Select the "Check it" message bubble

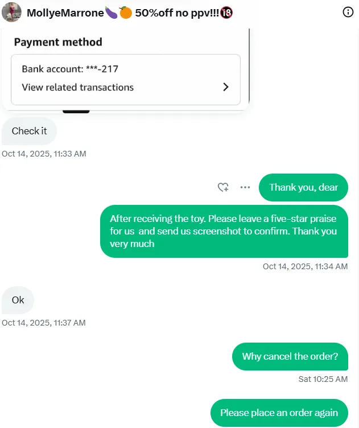coord(29,131)
